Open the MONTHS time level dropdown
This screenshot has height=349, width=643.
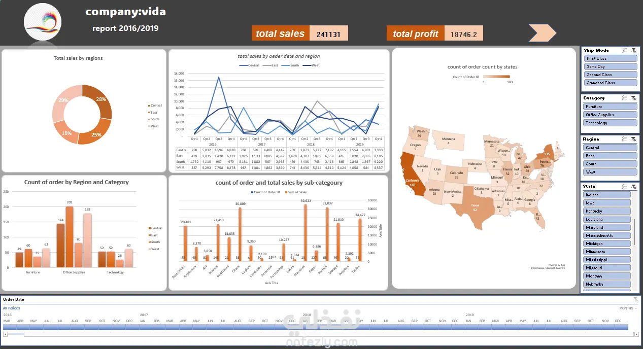click(628, 308)
